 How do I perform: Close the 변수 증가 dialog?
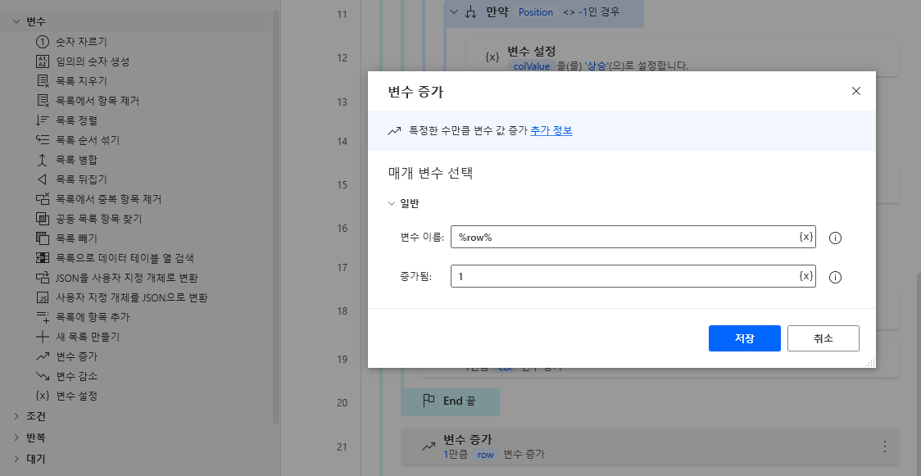point(855,91)
